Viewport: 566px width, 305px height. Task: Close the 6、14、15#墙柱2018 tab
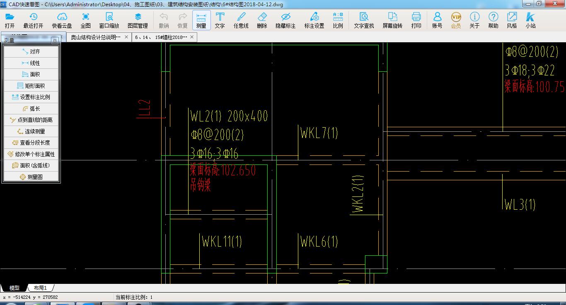click(x=192, y=37)
